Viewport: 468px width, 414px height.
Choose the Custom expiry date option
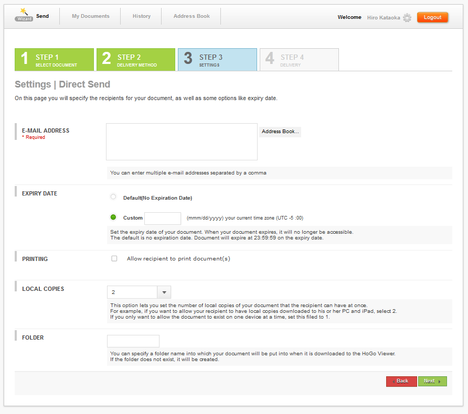point(113,217)
